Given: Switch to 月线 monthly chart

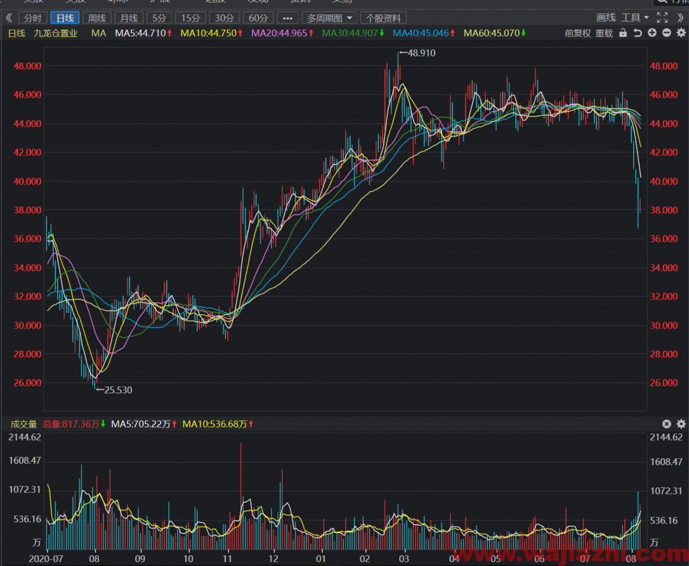Looking at the screenshot, I should 129,18.
